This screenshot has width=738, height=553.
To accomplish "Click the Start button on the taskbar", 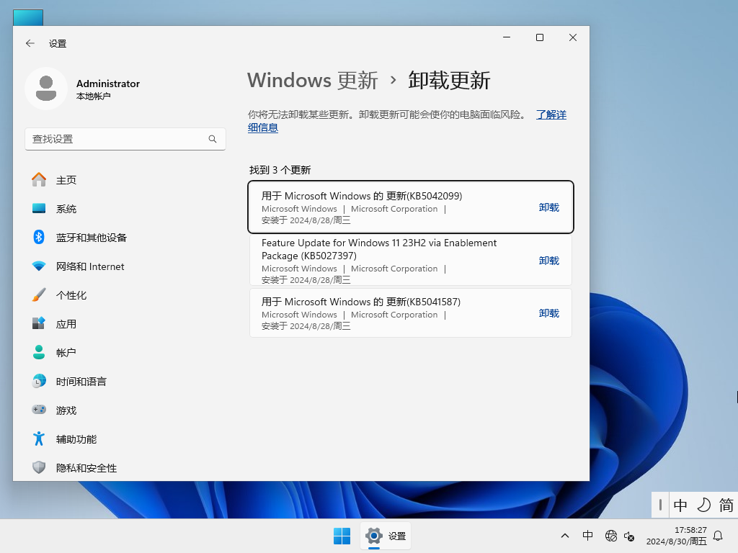I will 342,536.
